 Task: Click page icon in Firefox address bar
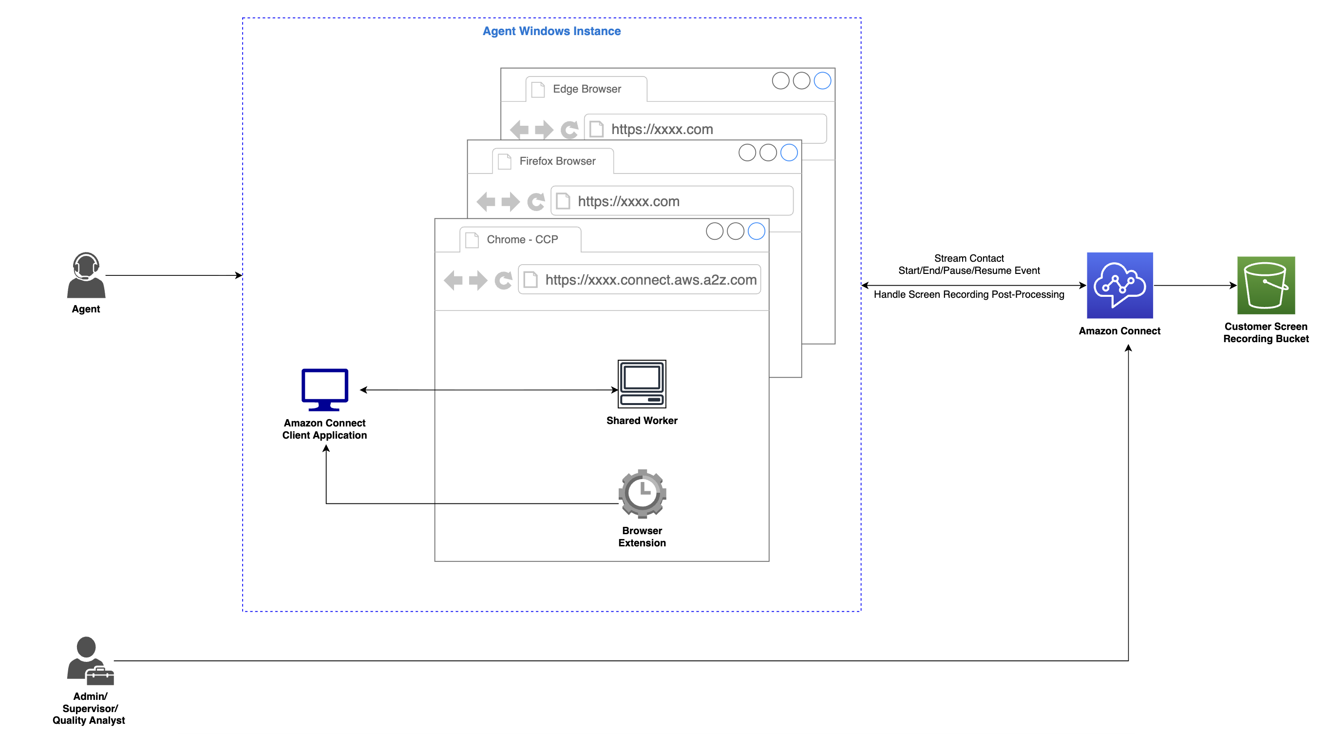[x=563, y=201]
